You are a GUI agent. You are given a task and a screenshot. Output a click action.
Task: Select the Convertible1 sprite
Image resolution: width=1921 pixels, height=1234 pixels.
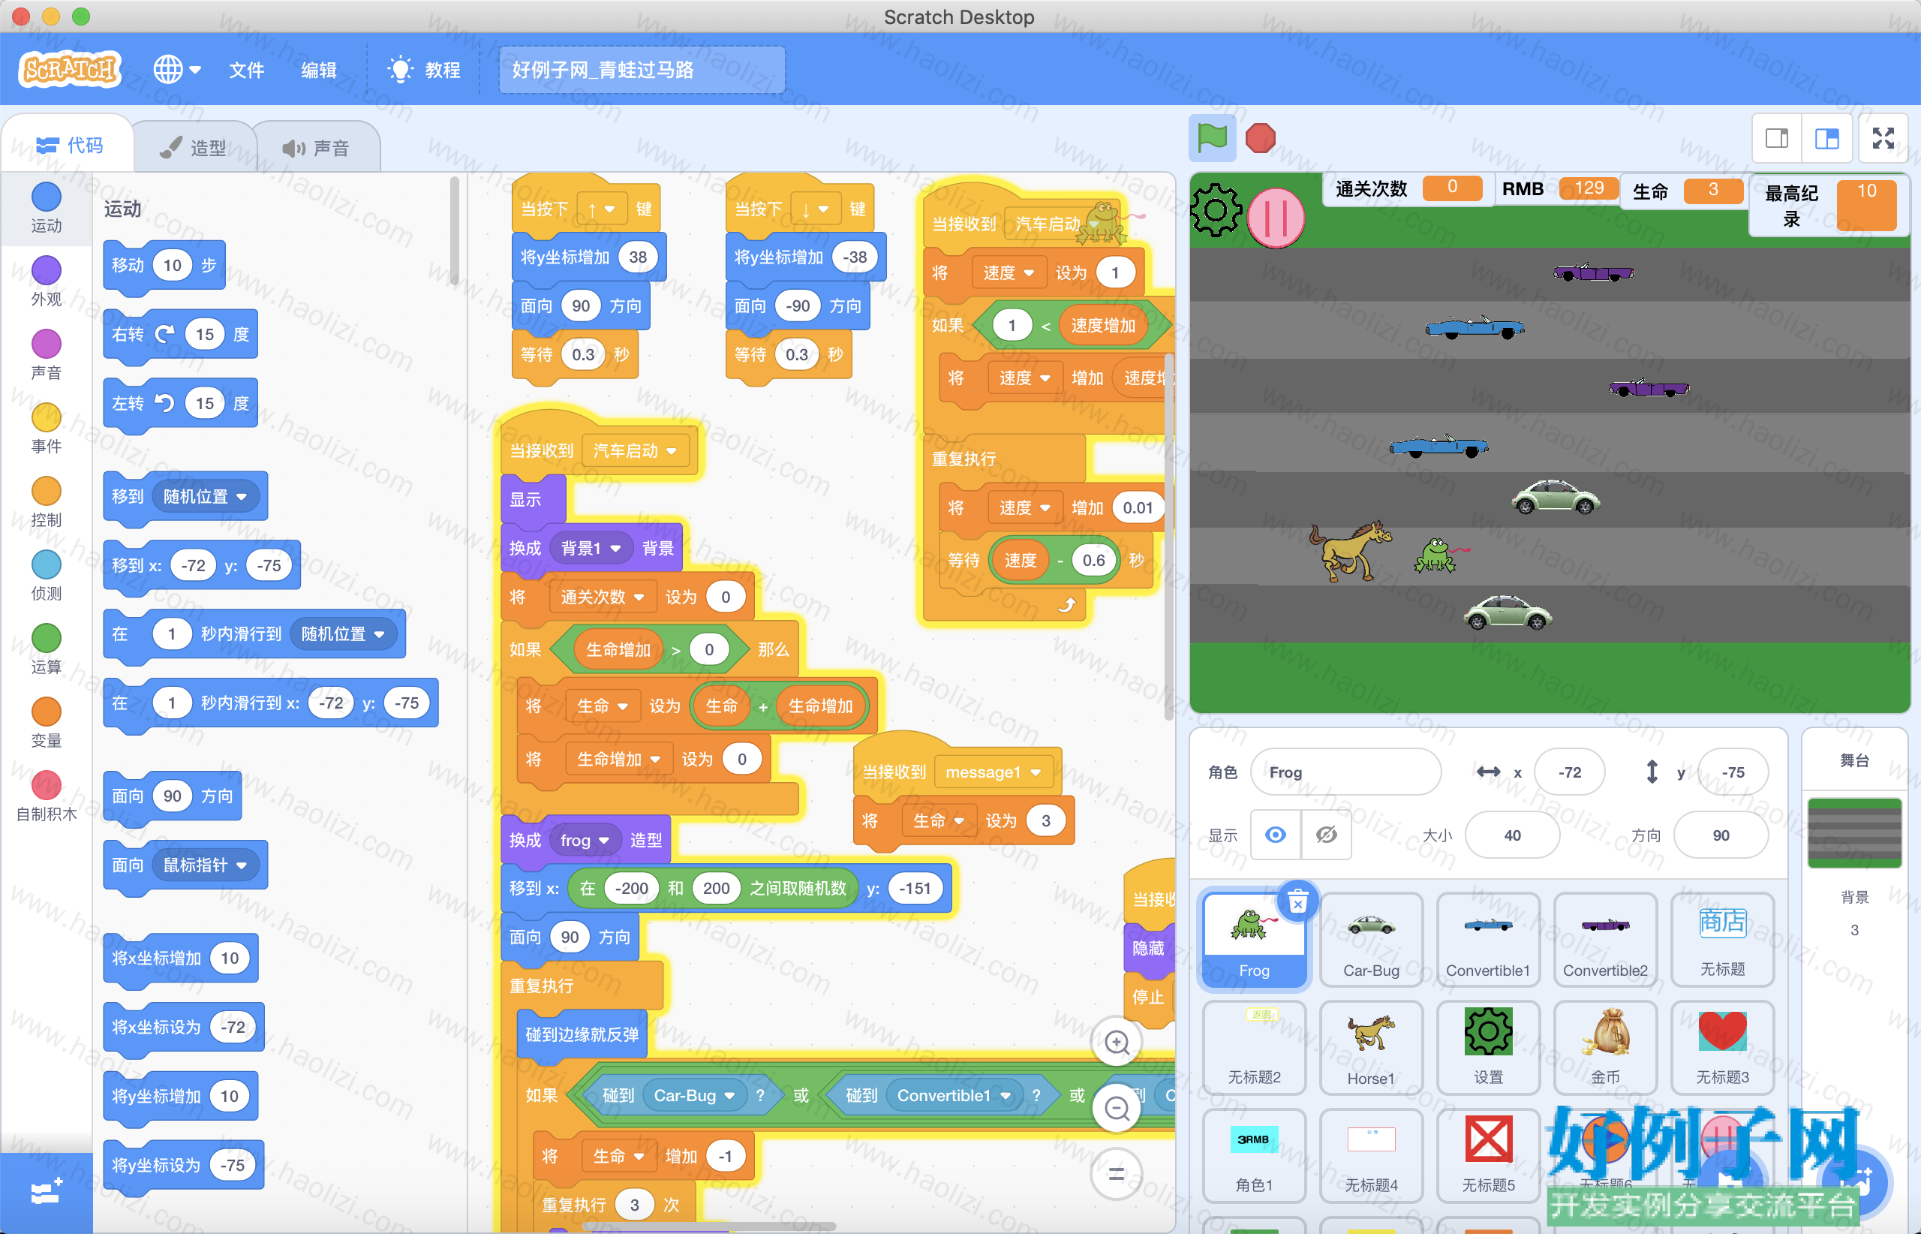pos(1489,940)
